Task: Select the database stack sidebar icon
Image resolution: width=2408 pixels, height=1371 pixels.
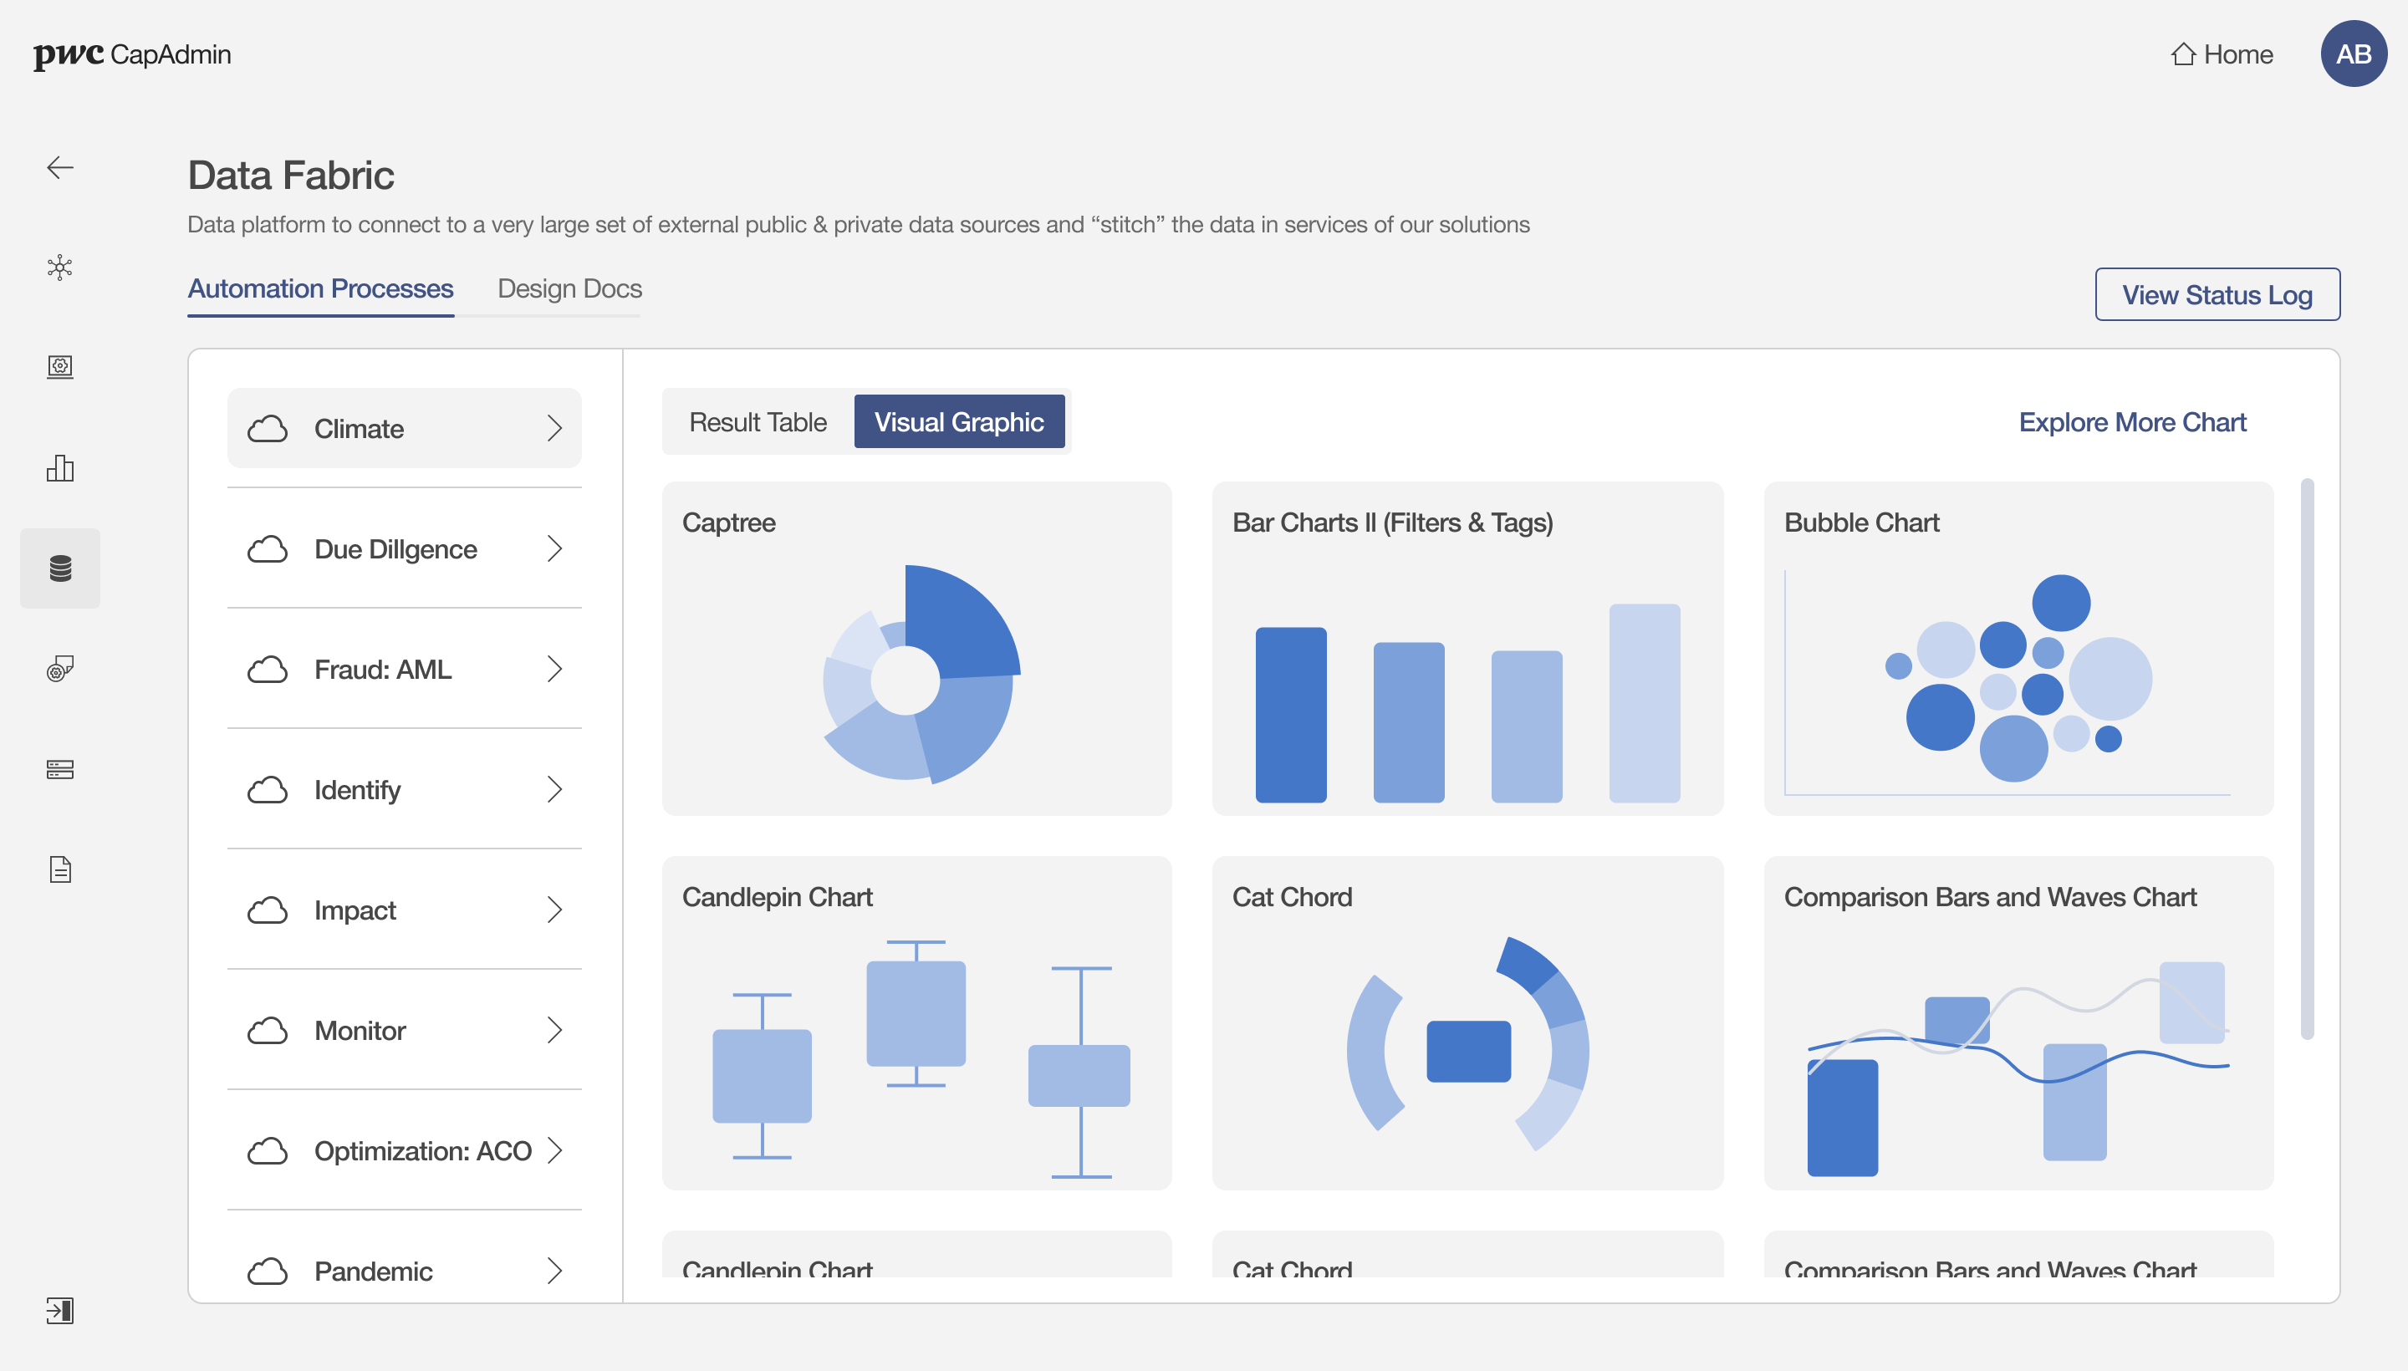Action: tap(60, 568)
